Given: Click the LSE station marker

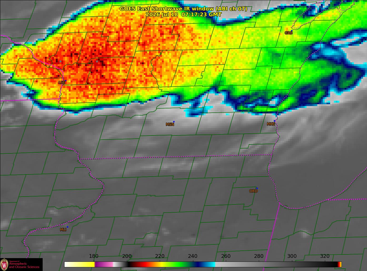Looking at the screenshot, I should click(x=66, y=81).
